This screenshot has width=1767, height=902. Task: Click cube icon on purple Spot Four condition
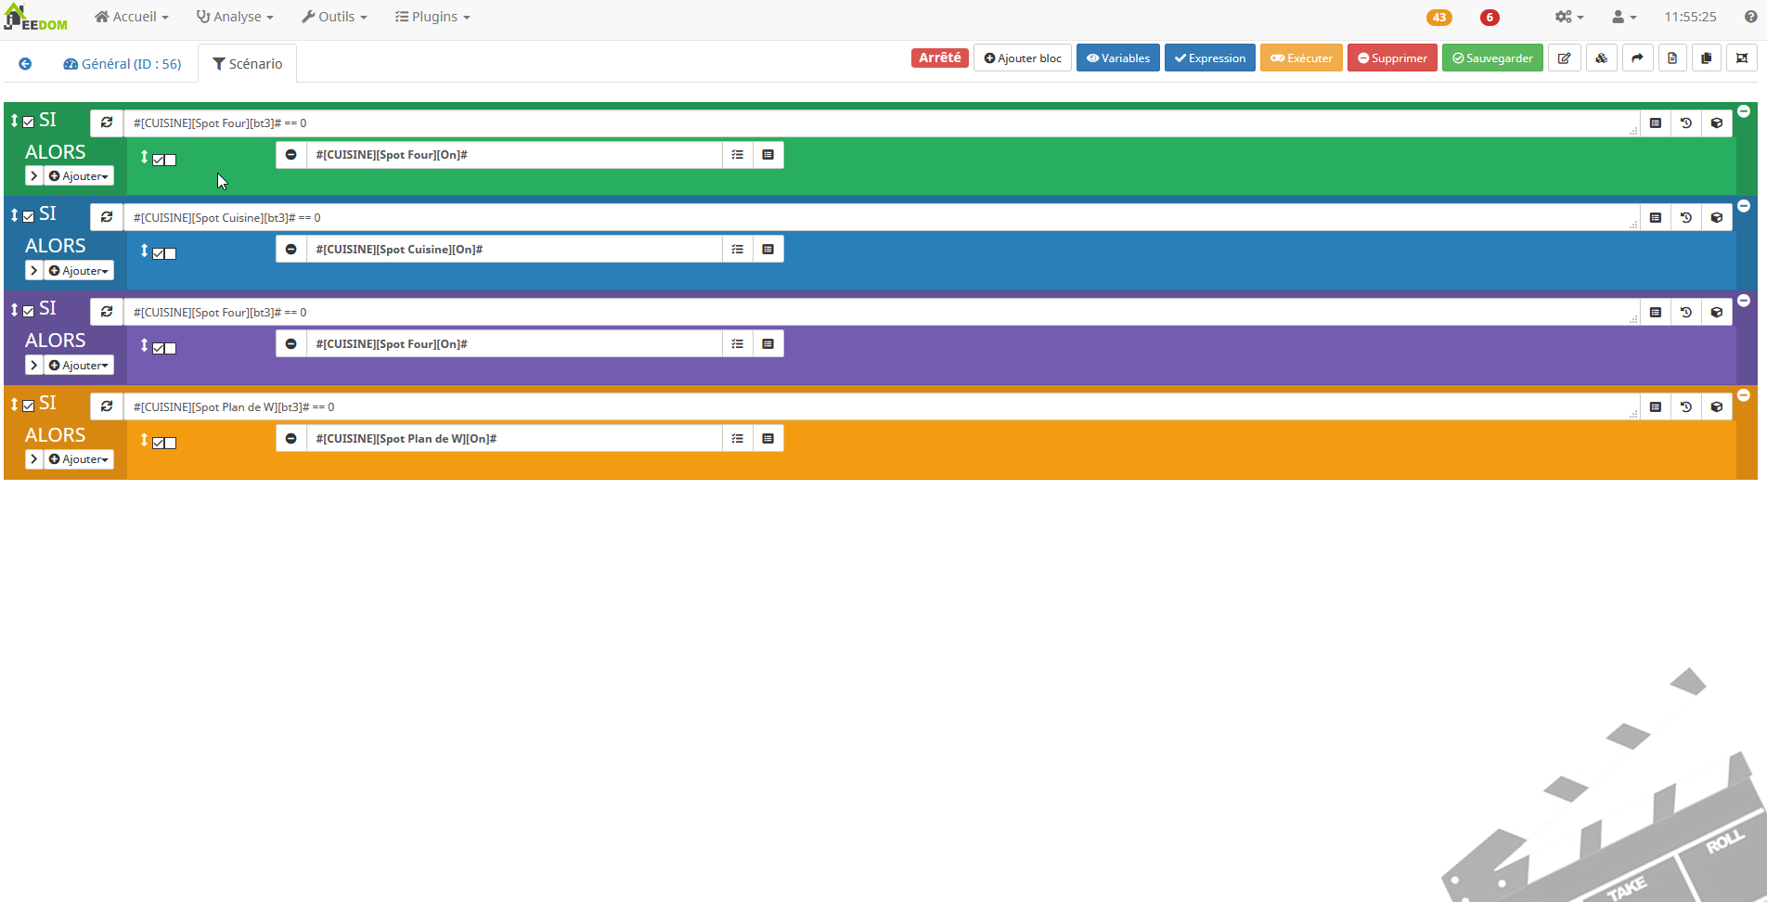(1717, 313)
